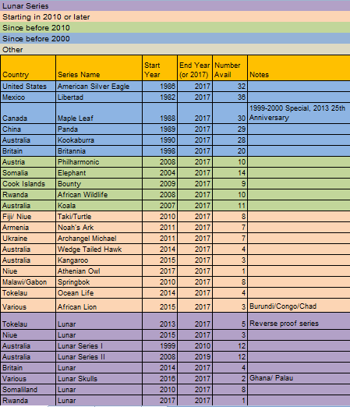Select the Burundi/Congo/Chad notes cell
Screen dimensions: 350x407
pyautogui.click(x=299, y=306)
